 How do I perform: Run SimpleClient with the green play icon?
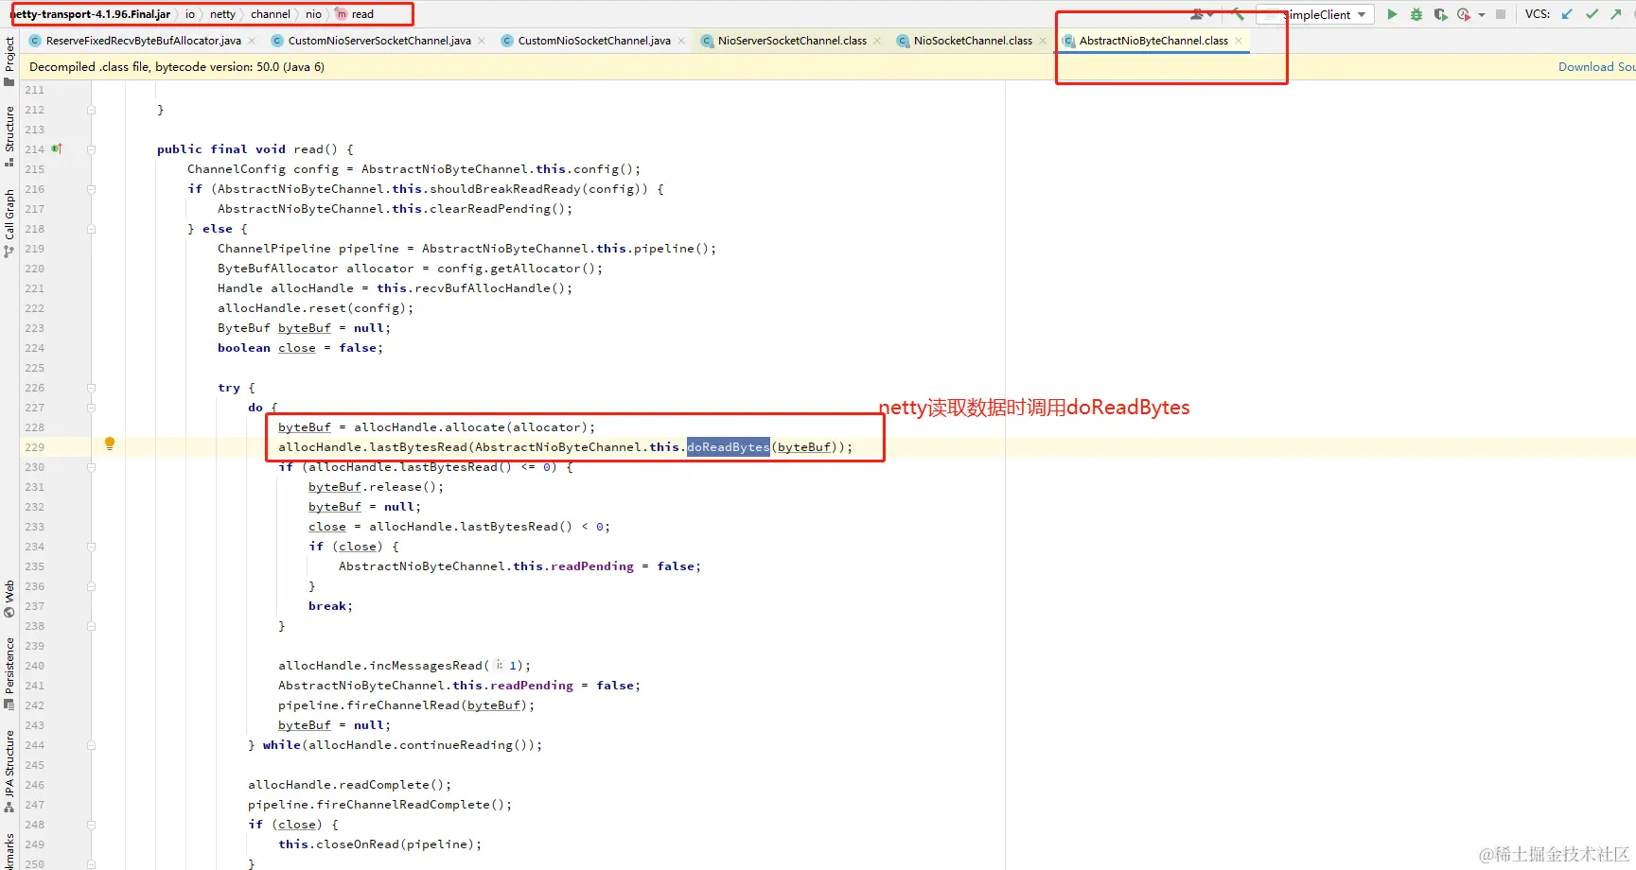tap(1392, 14)
